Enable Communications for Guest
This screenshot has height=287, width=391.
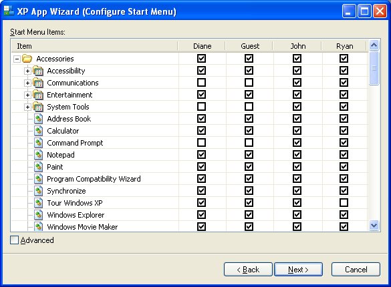(x=249, y=82)
